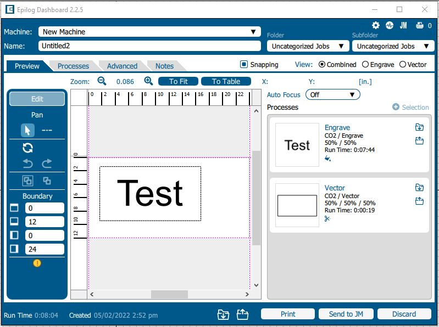Click the preview scroll up arrow
The image size is (439, 327).
pyautogui.click(x=256, y=111)
